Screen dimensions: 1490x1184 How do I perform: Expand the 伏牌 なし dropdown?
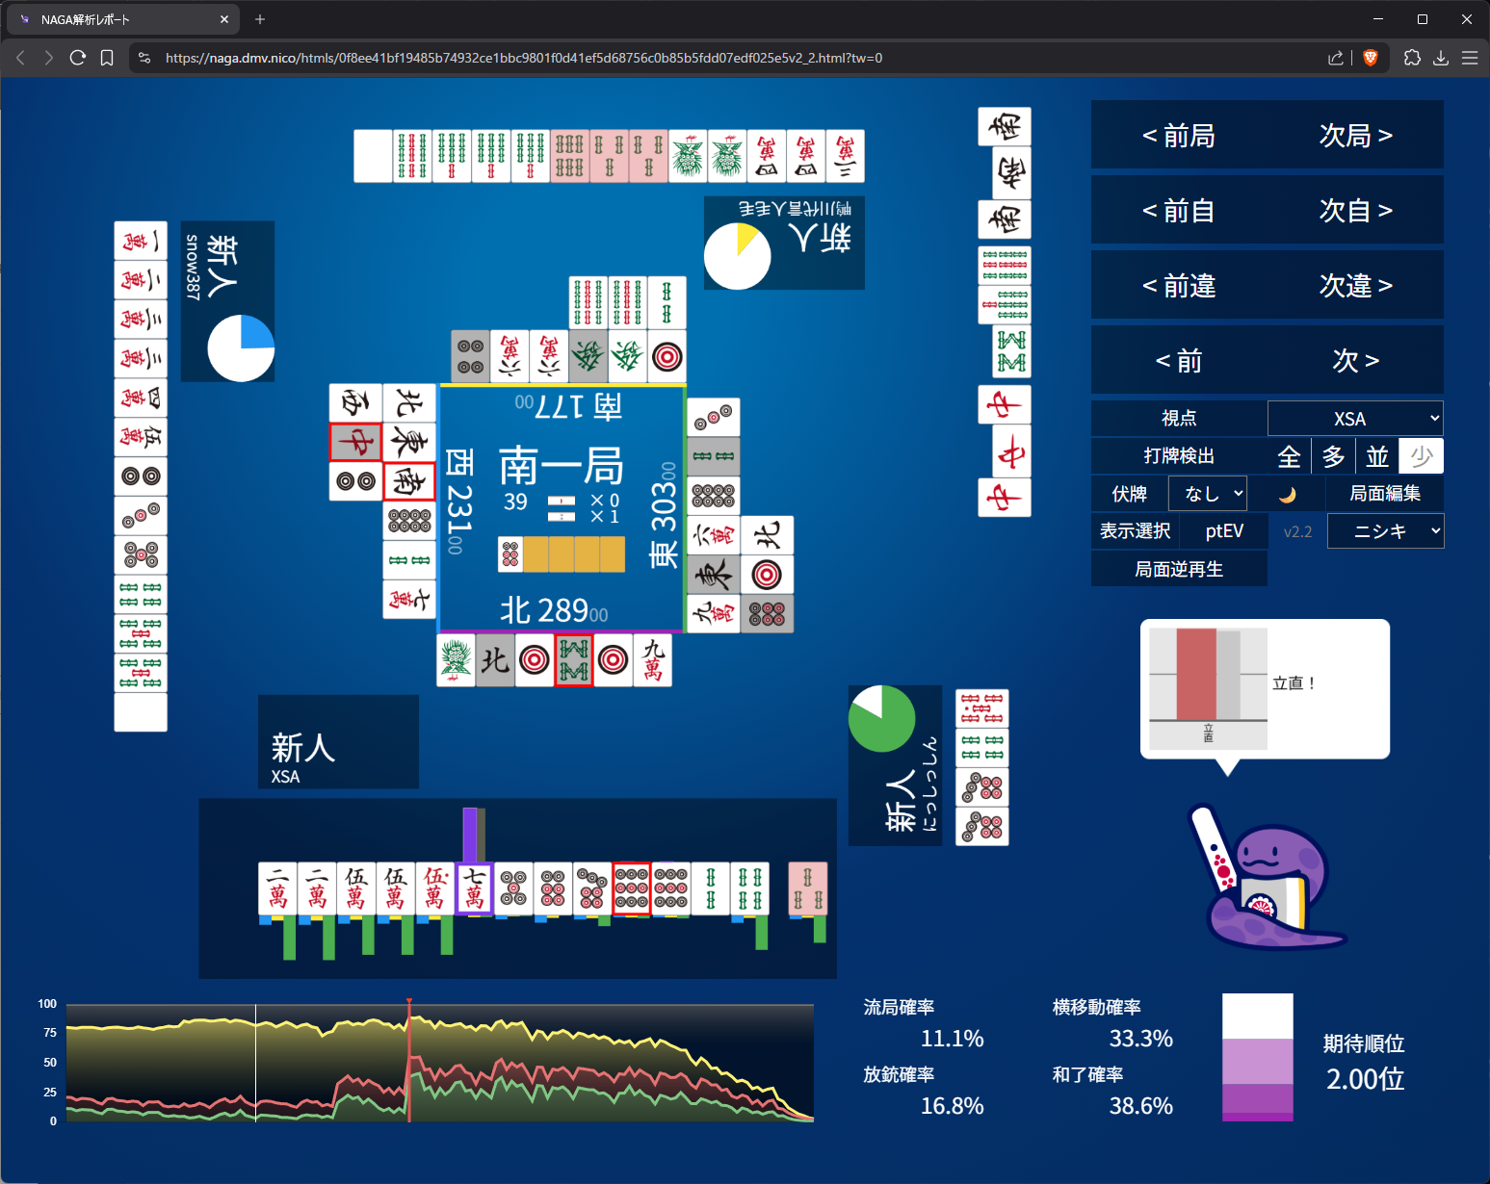pos(1208,494)
